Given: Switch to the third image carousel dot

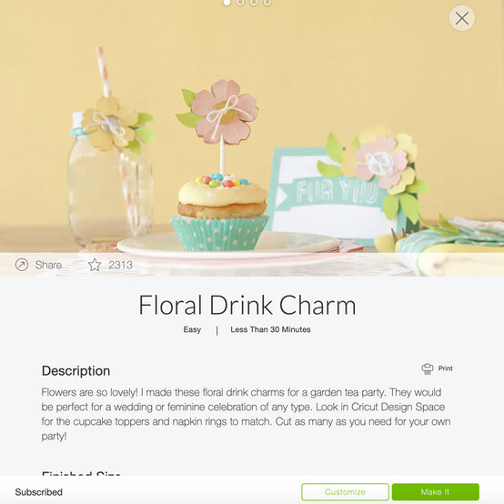Looking at the screenshot, I should pos(254,3).
